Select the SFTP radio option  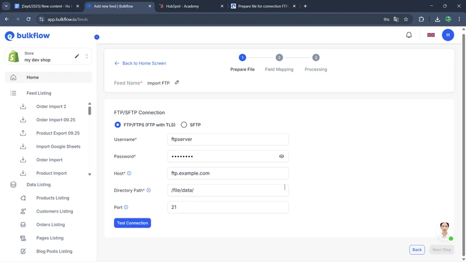(184, 125)
